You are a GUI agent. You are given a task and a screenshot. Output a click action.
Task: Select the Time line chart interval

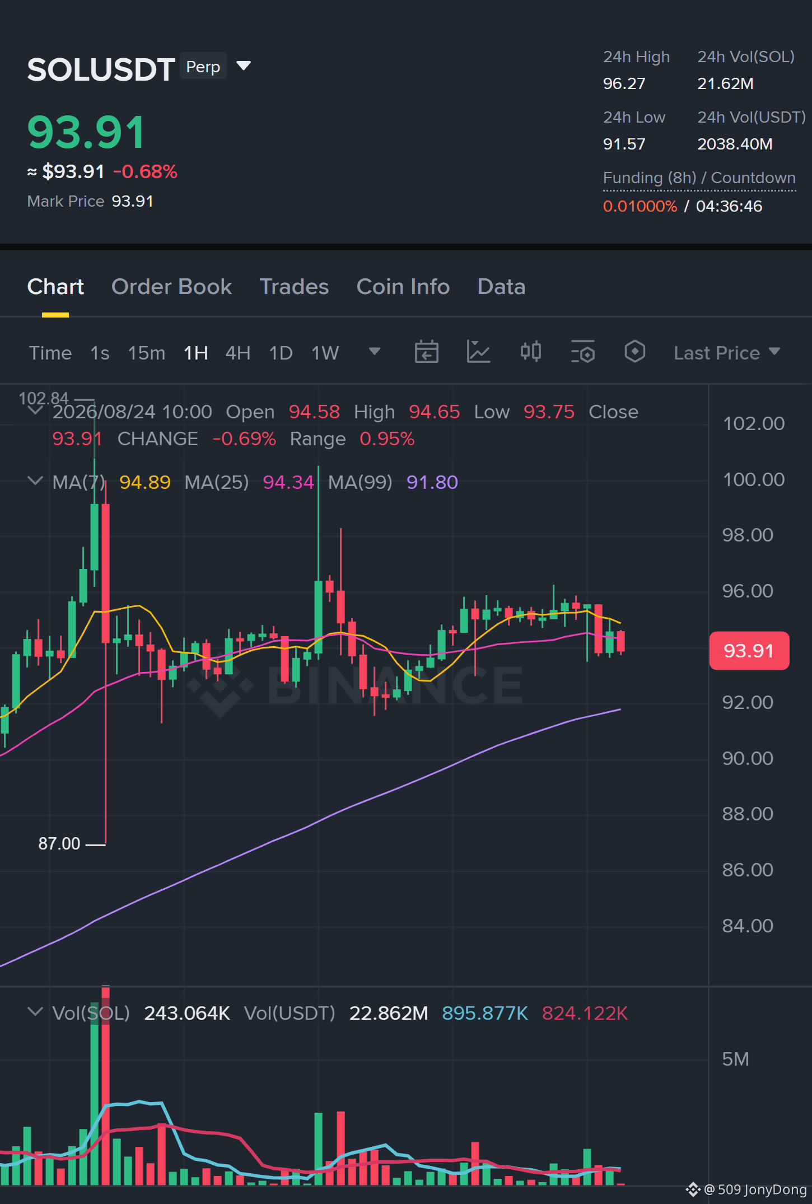tap(50, 353)
